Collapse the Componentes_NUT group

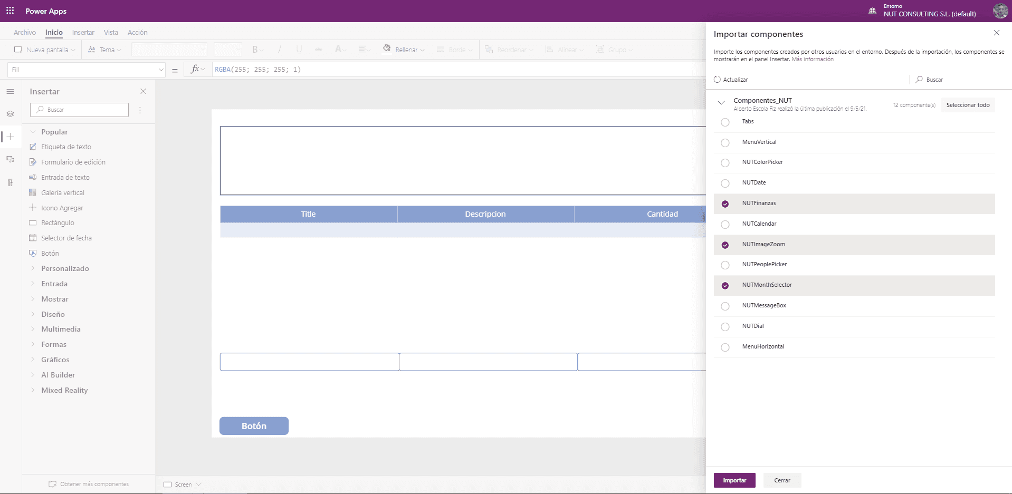(x=721, y=103)
